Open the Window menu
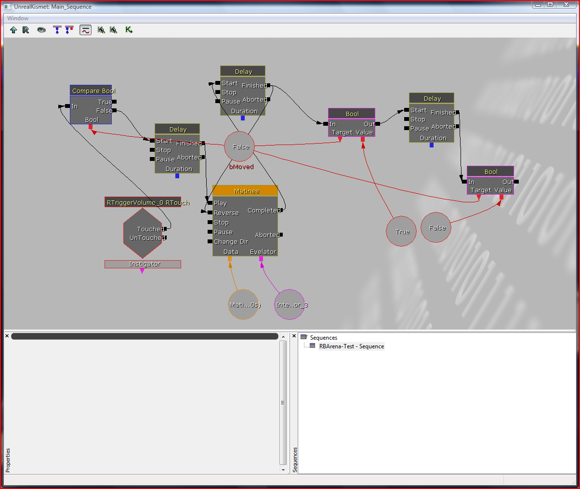Image resolution: width=580 pixels, height=489 pixels. pyautogui.click(x=18, y=18)
